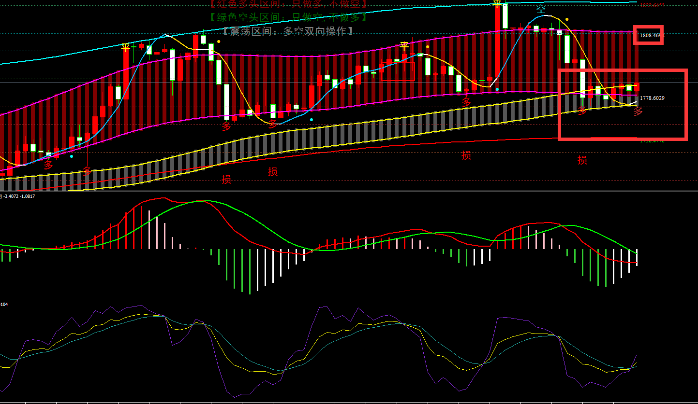Click the leftmost red 多 buy marker
698x404 pixels.
point(48,165)
